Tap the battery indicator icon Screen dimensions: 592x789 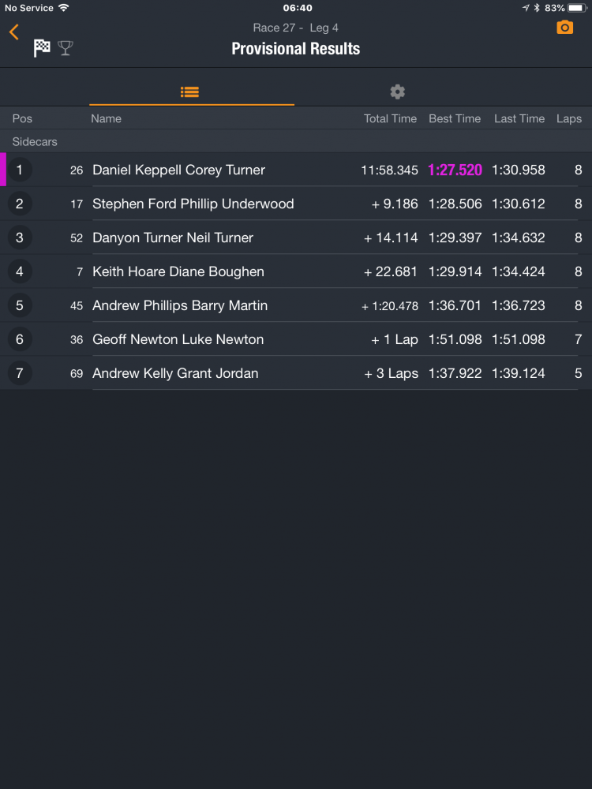[x=577, y=8]
